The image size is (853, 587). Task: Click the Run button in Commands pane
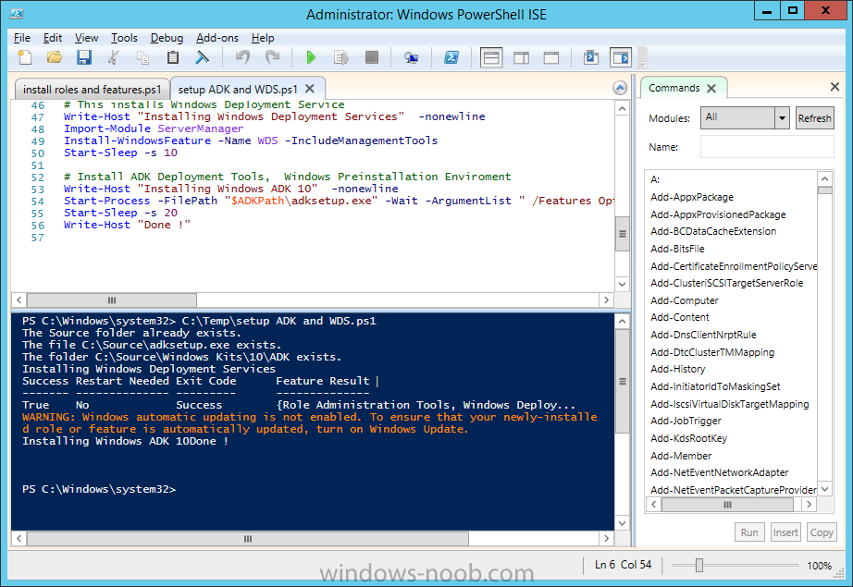point(749,532)
